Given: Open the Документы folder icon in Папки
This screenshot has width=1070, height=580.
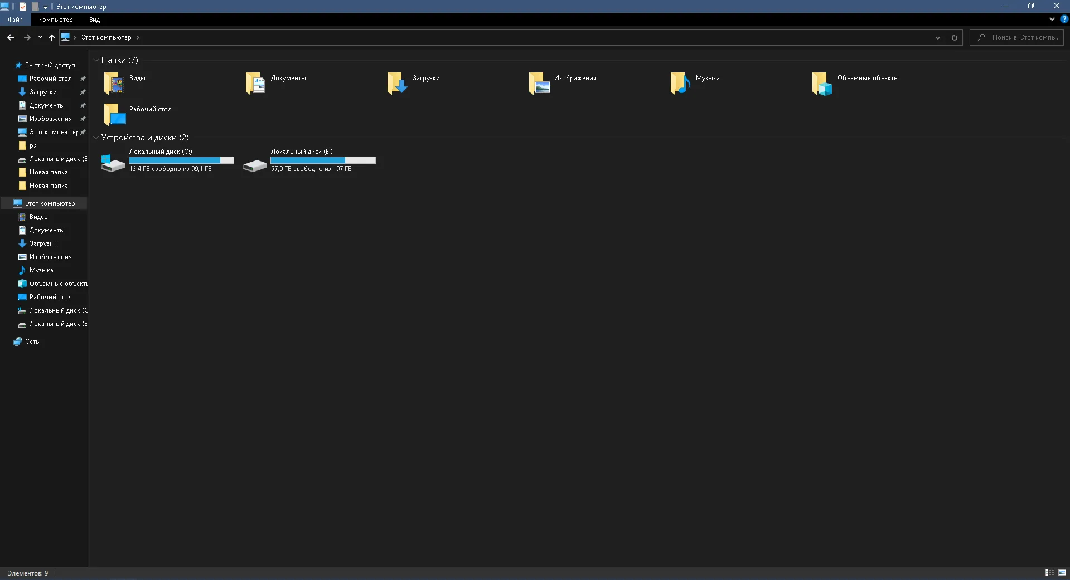Looking at the screenshot, I should coord(256,83).
